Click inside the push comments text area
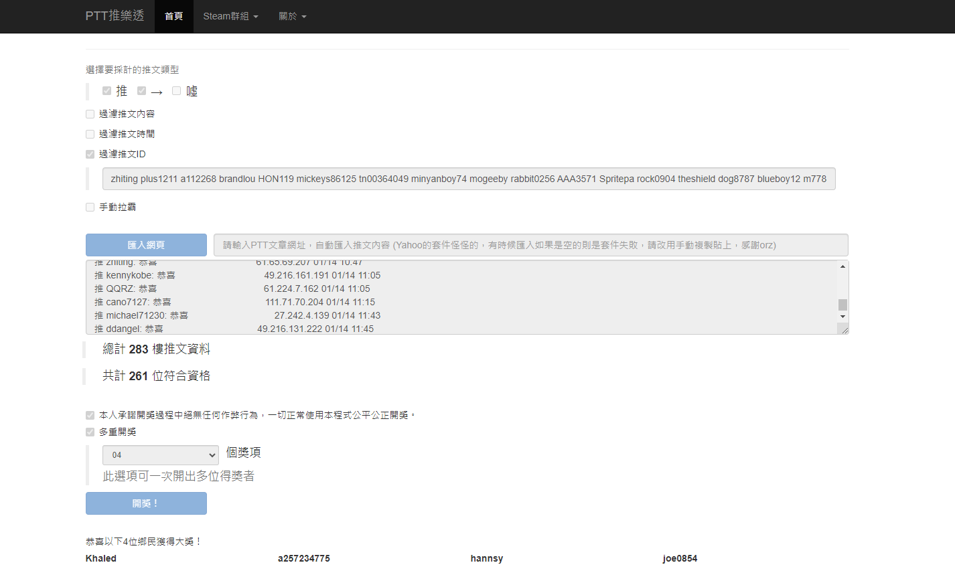955x579 pixels. coord(462,297)
